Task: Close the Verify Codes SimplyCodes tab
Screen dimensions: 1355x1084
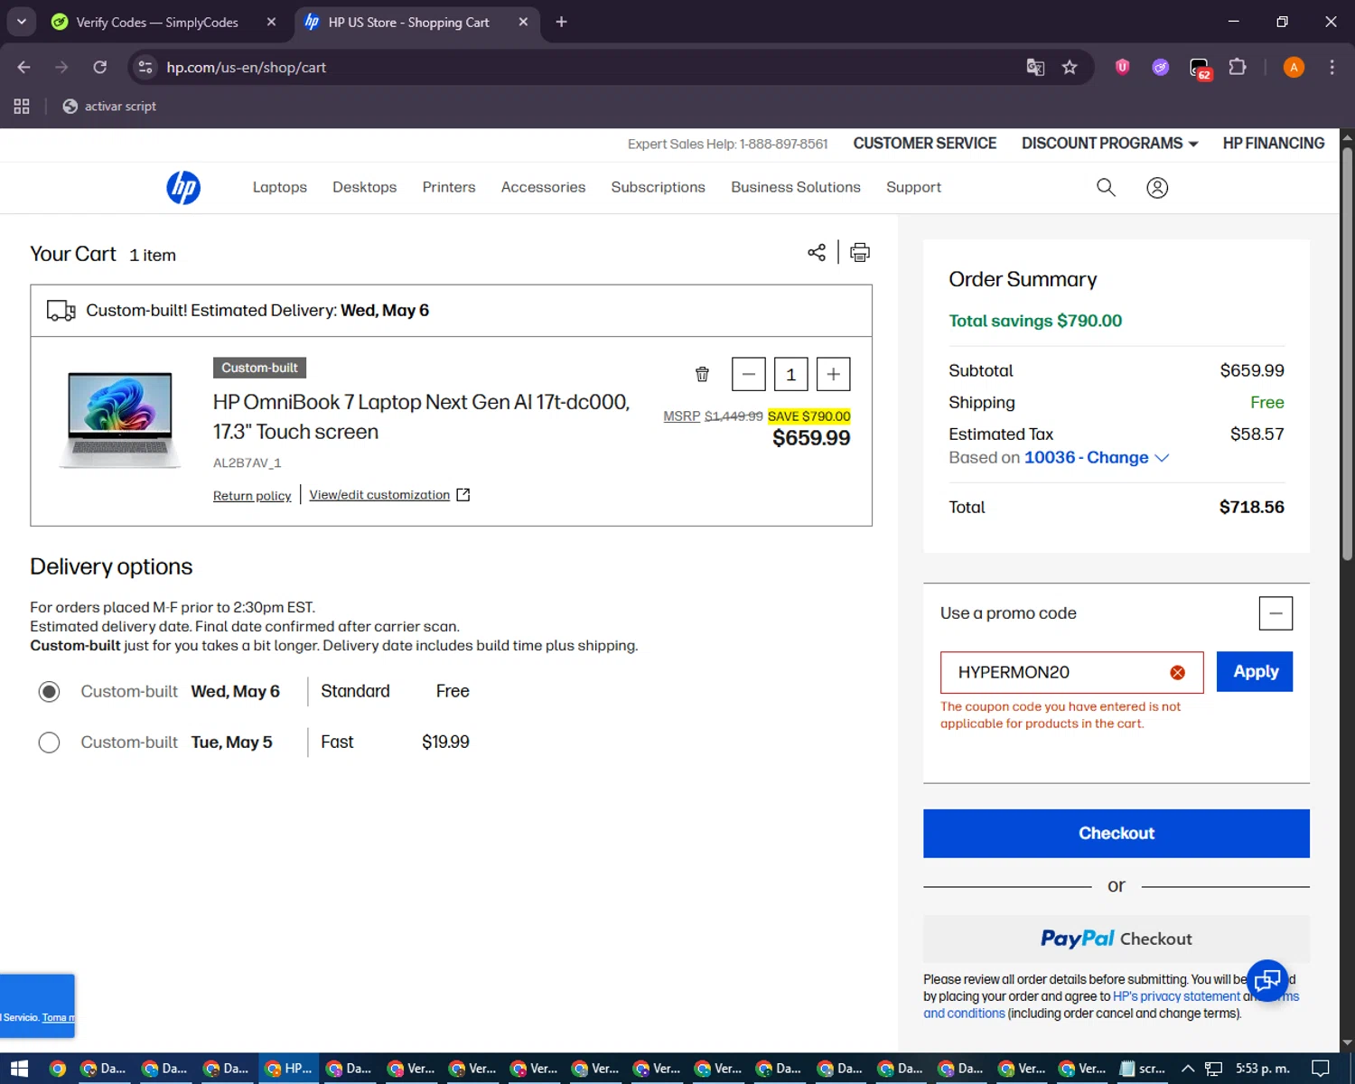Action: pos(271,22)
